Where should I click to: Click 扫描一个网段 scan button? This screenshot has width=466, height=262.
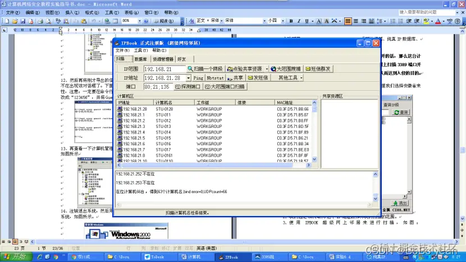tap(205, 69)
